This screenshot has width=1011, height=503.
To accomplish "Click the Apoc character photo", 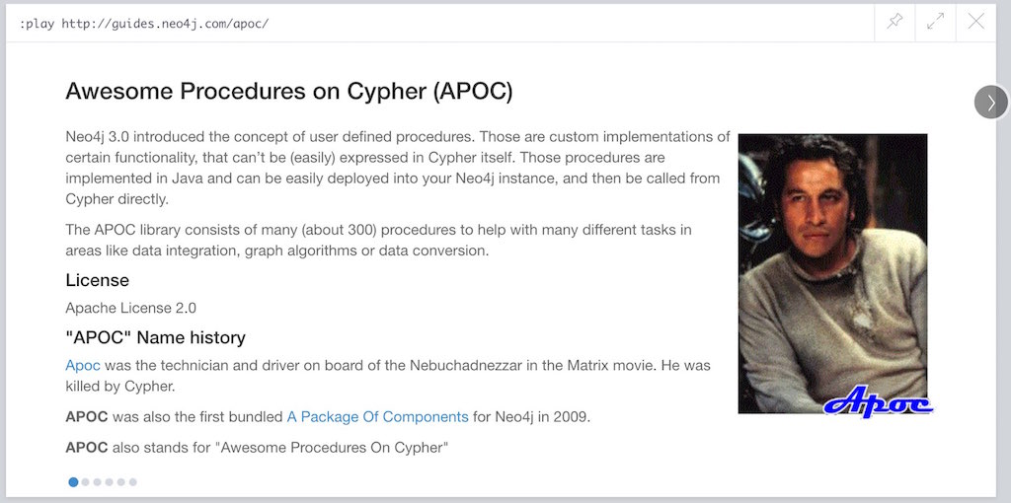I will coord(832,273).
